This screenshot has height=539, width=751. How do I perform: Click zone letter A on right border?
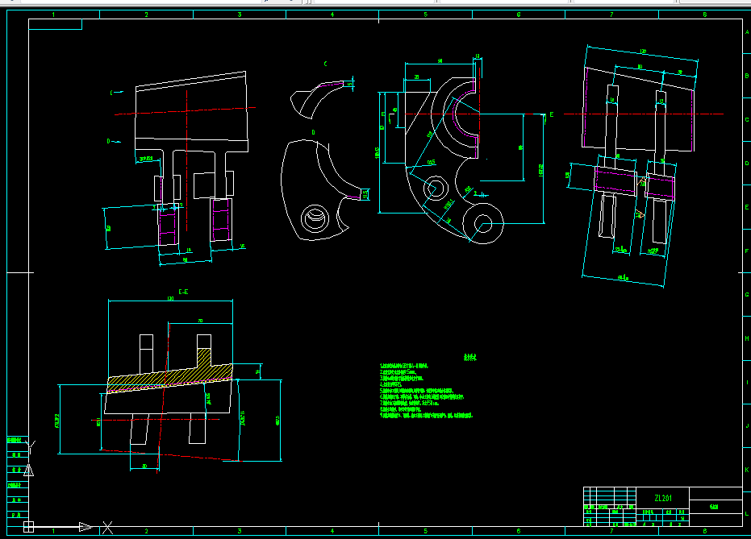click(747, 32)
